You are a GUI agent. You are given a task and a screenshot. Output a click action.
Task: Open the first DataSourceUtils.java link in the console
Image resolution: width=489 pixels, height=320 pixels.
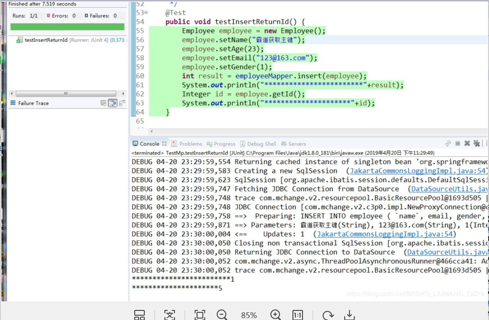(449, 189)
